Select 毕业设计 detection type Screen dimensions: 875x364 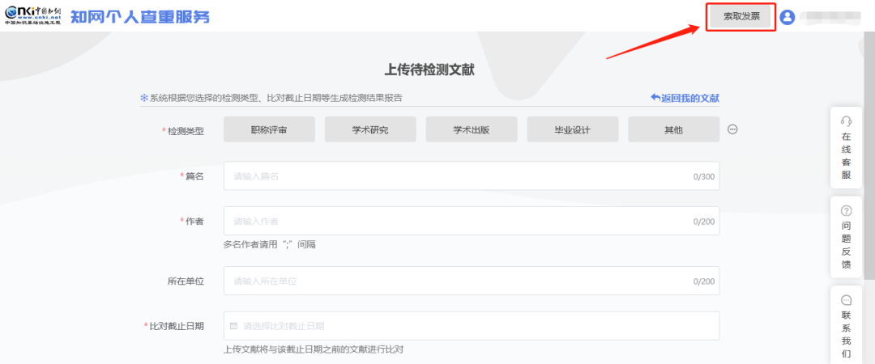point(573,129)
